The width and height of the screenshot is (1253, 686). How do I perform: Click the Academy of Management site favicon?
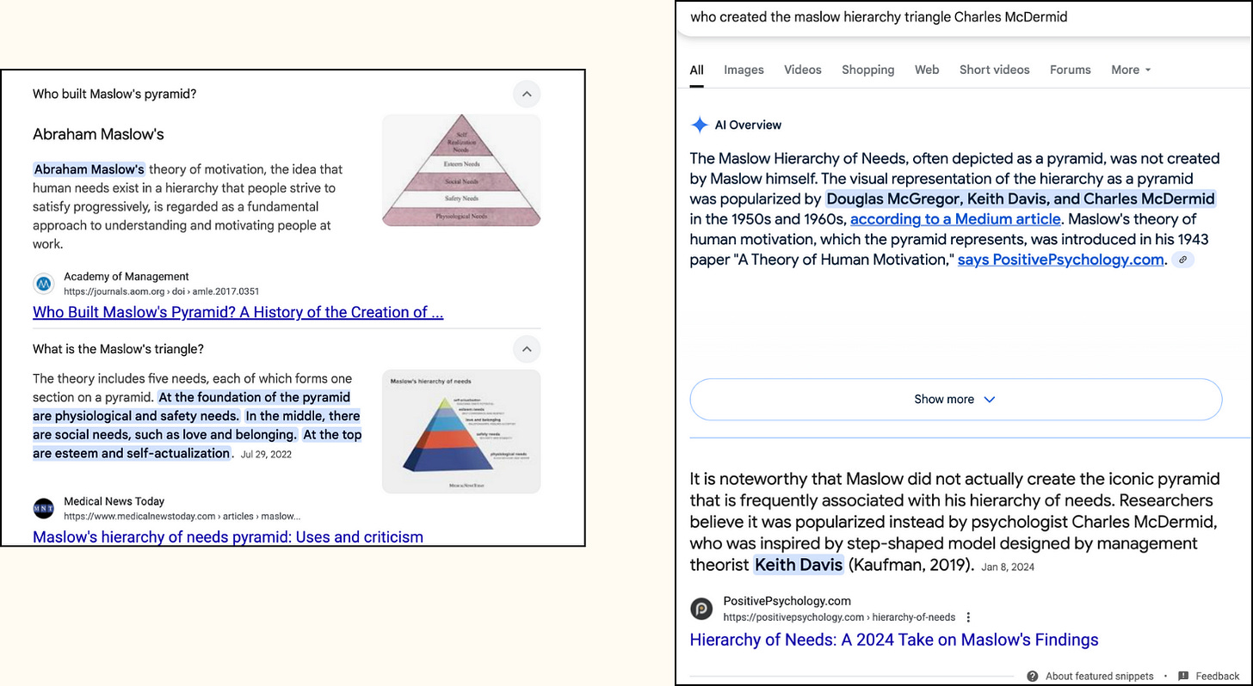point(44,284)
